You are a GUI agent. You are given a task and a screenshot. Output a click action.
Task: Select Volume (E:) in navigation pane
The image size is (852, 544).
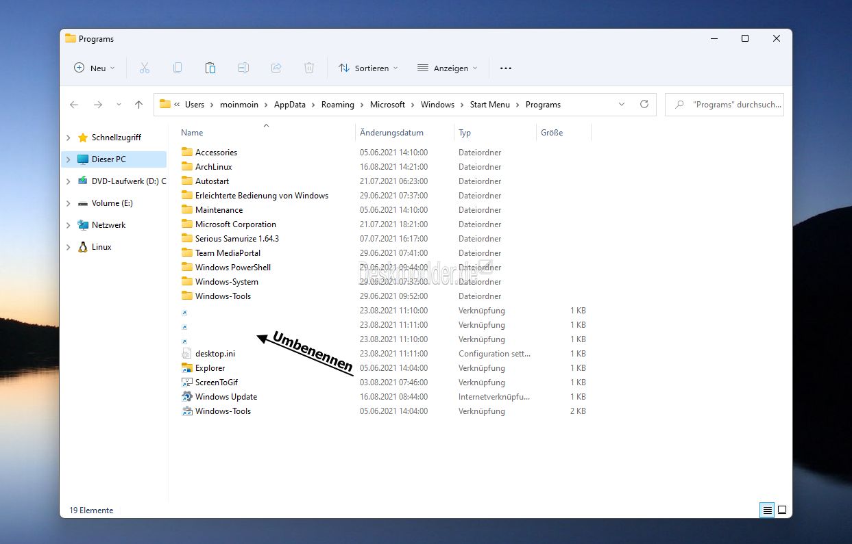(112, 203)
